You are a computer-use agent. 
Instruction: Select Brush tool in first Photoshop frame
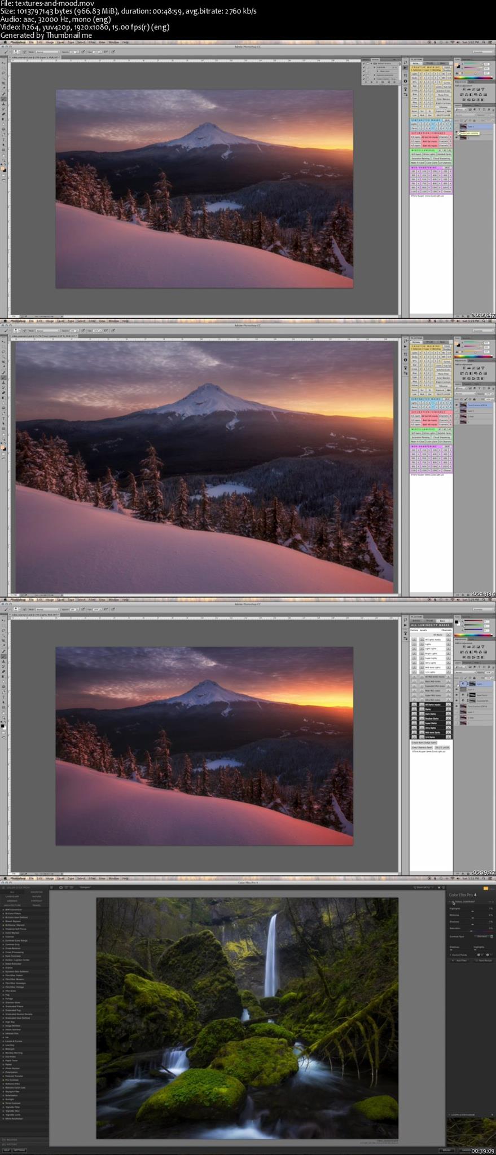(x=3, y=99)
